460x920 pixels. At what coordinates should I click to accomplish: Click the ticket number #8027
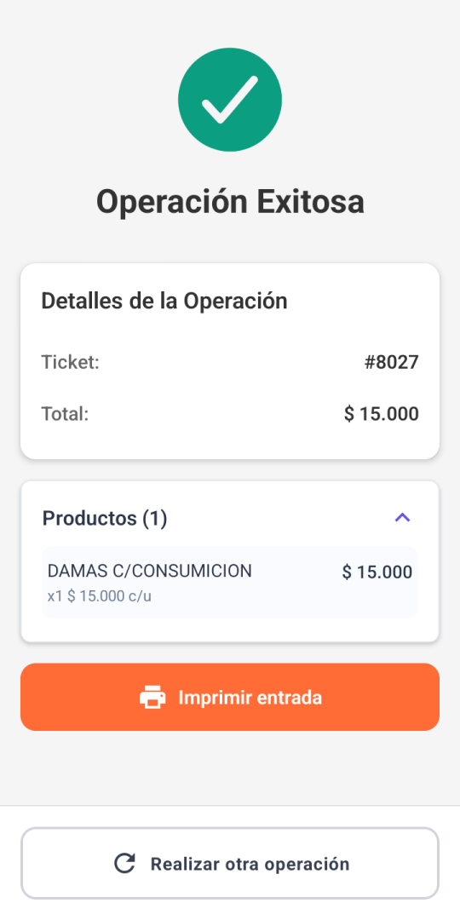391,362
